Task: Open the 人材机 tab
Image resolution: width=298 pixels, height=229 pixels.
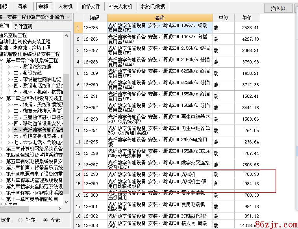Action: point(65,6)
